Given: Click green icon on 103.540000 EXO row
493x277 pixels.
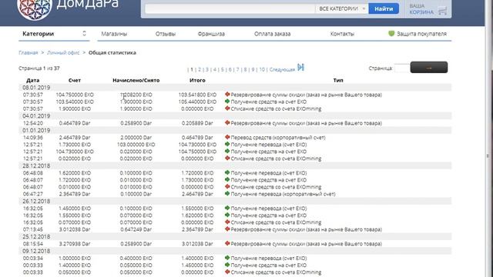Looking at the screenshot, I should tap(227, 102).
